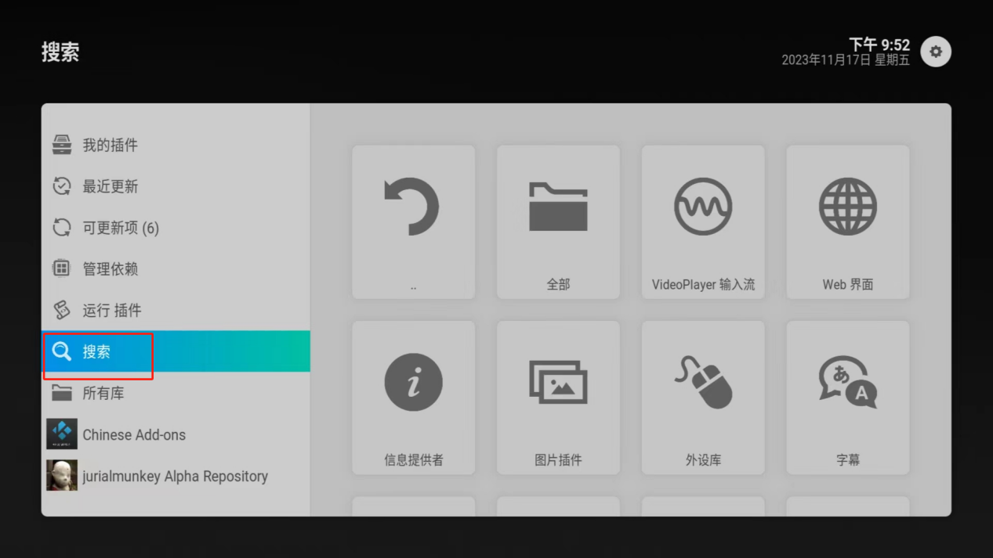Open 管理依赖 in the sidebar
993x558 pixels.
[110, 269]
